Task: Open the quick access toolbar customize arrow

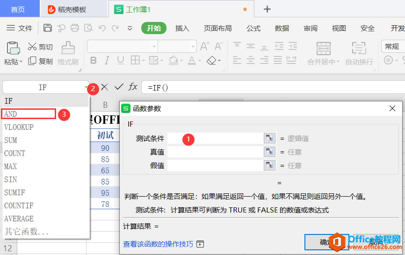Action: [130, 28]
